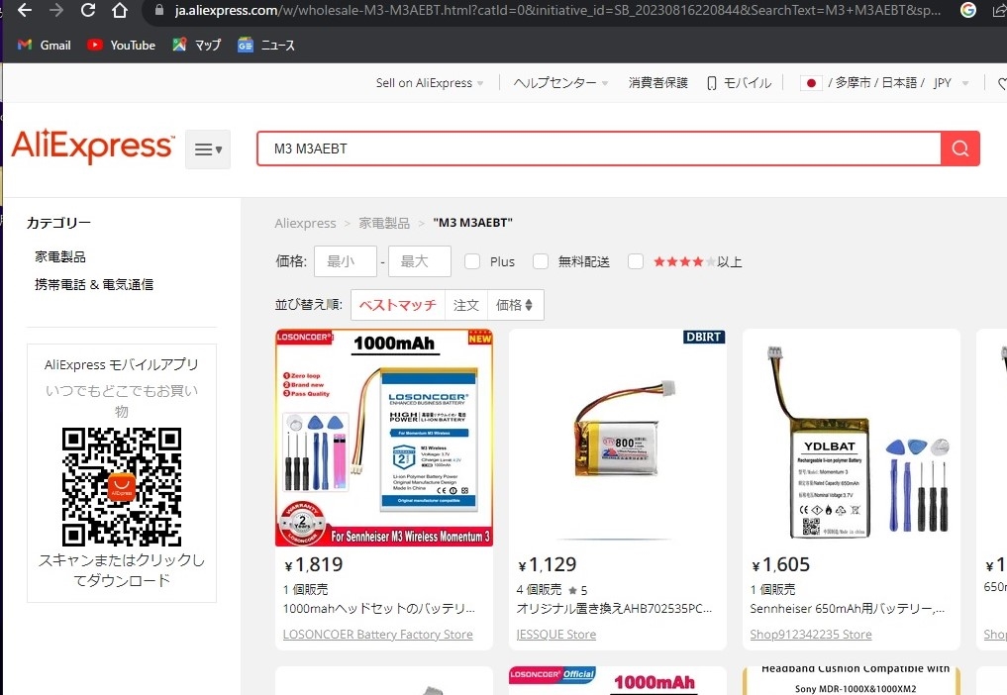Open the マップ bookmark
The width and height of the screenshot is (1007, 695).
(x=196, y=45)
